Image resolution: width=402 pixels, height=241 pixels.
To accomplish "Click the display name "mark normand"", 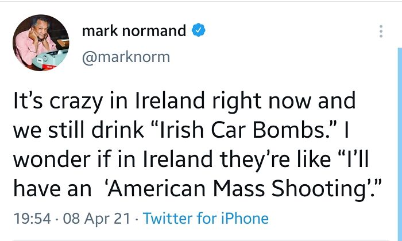I will click(134, 31).
